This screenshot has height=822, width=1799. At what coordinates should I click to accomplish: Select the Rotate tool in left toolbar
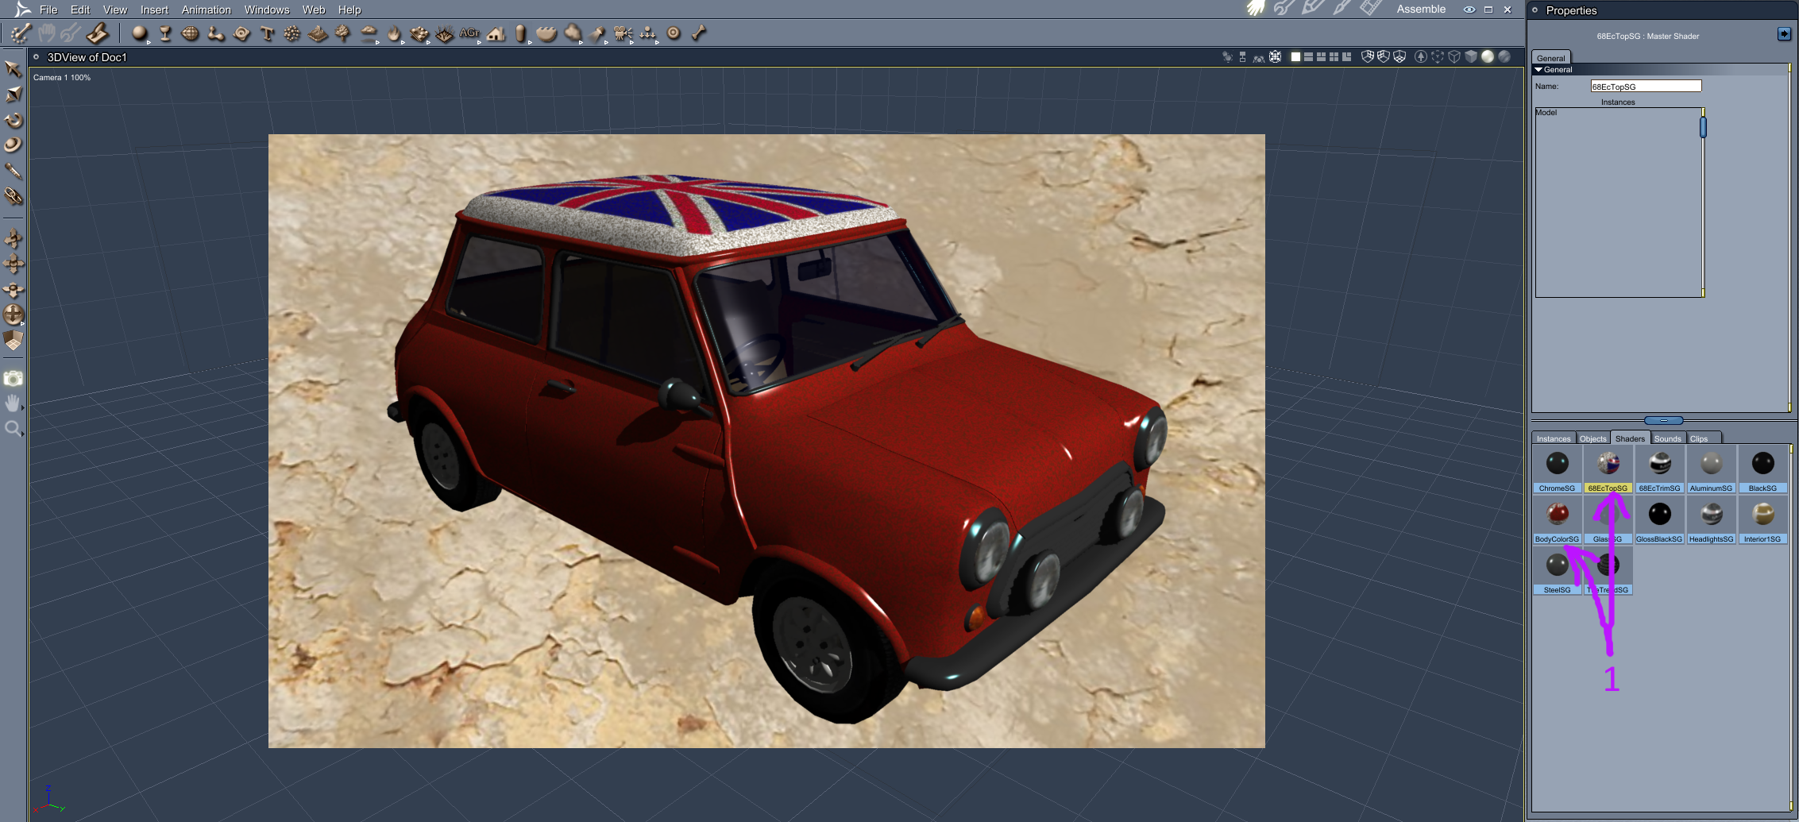click(x=13, y=120)
